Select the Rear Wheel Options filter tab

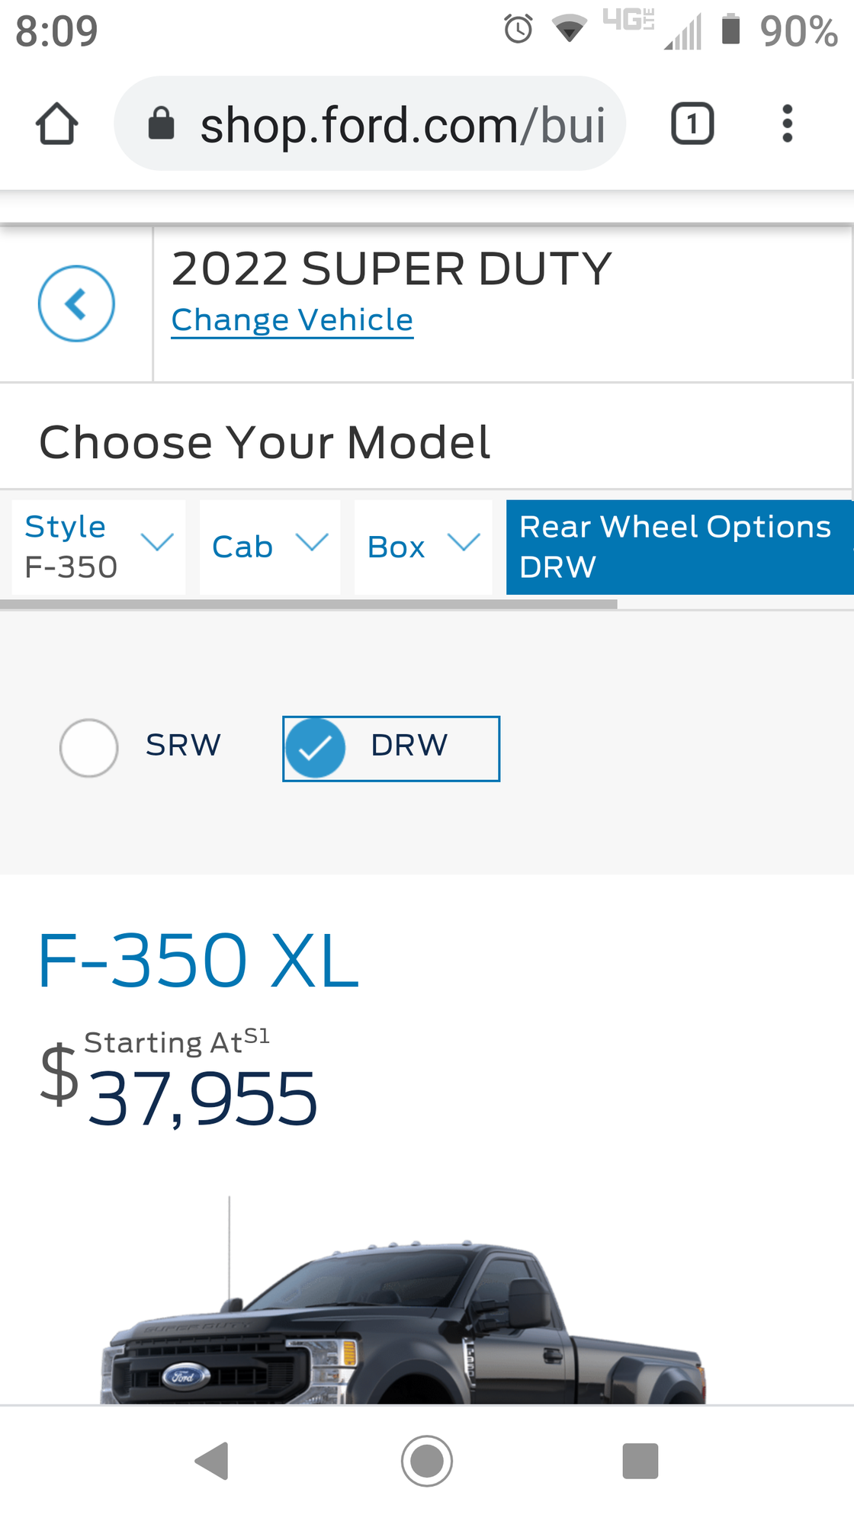[x=679, y=546]
